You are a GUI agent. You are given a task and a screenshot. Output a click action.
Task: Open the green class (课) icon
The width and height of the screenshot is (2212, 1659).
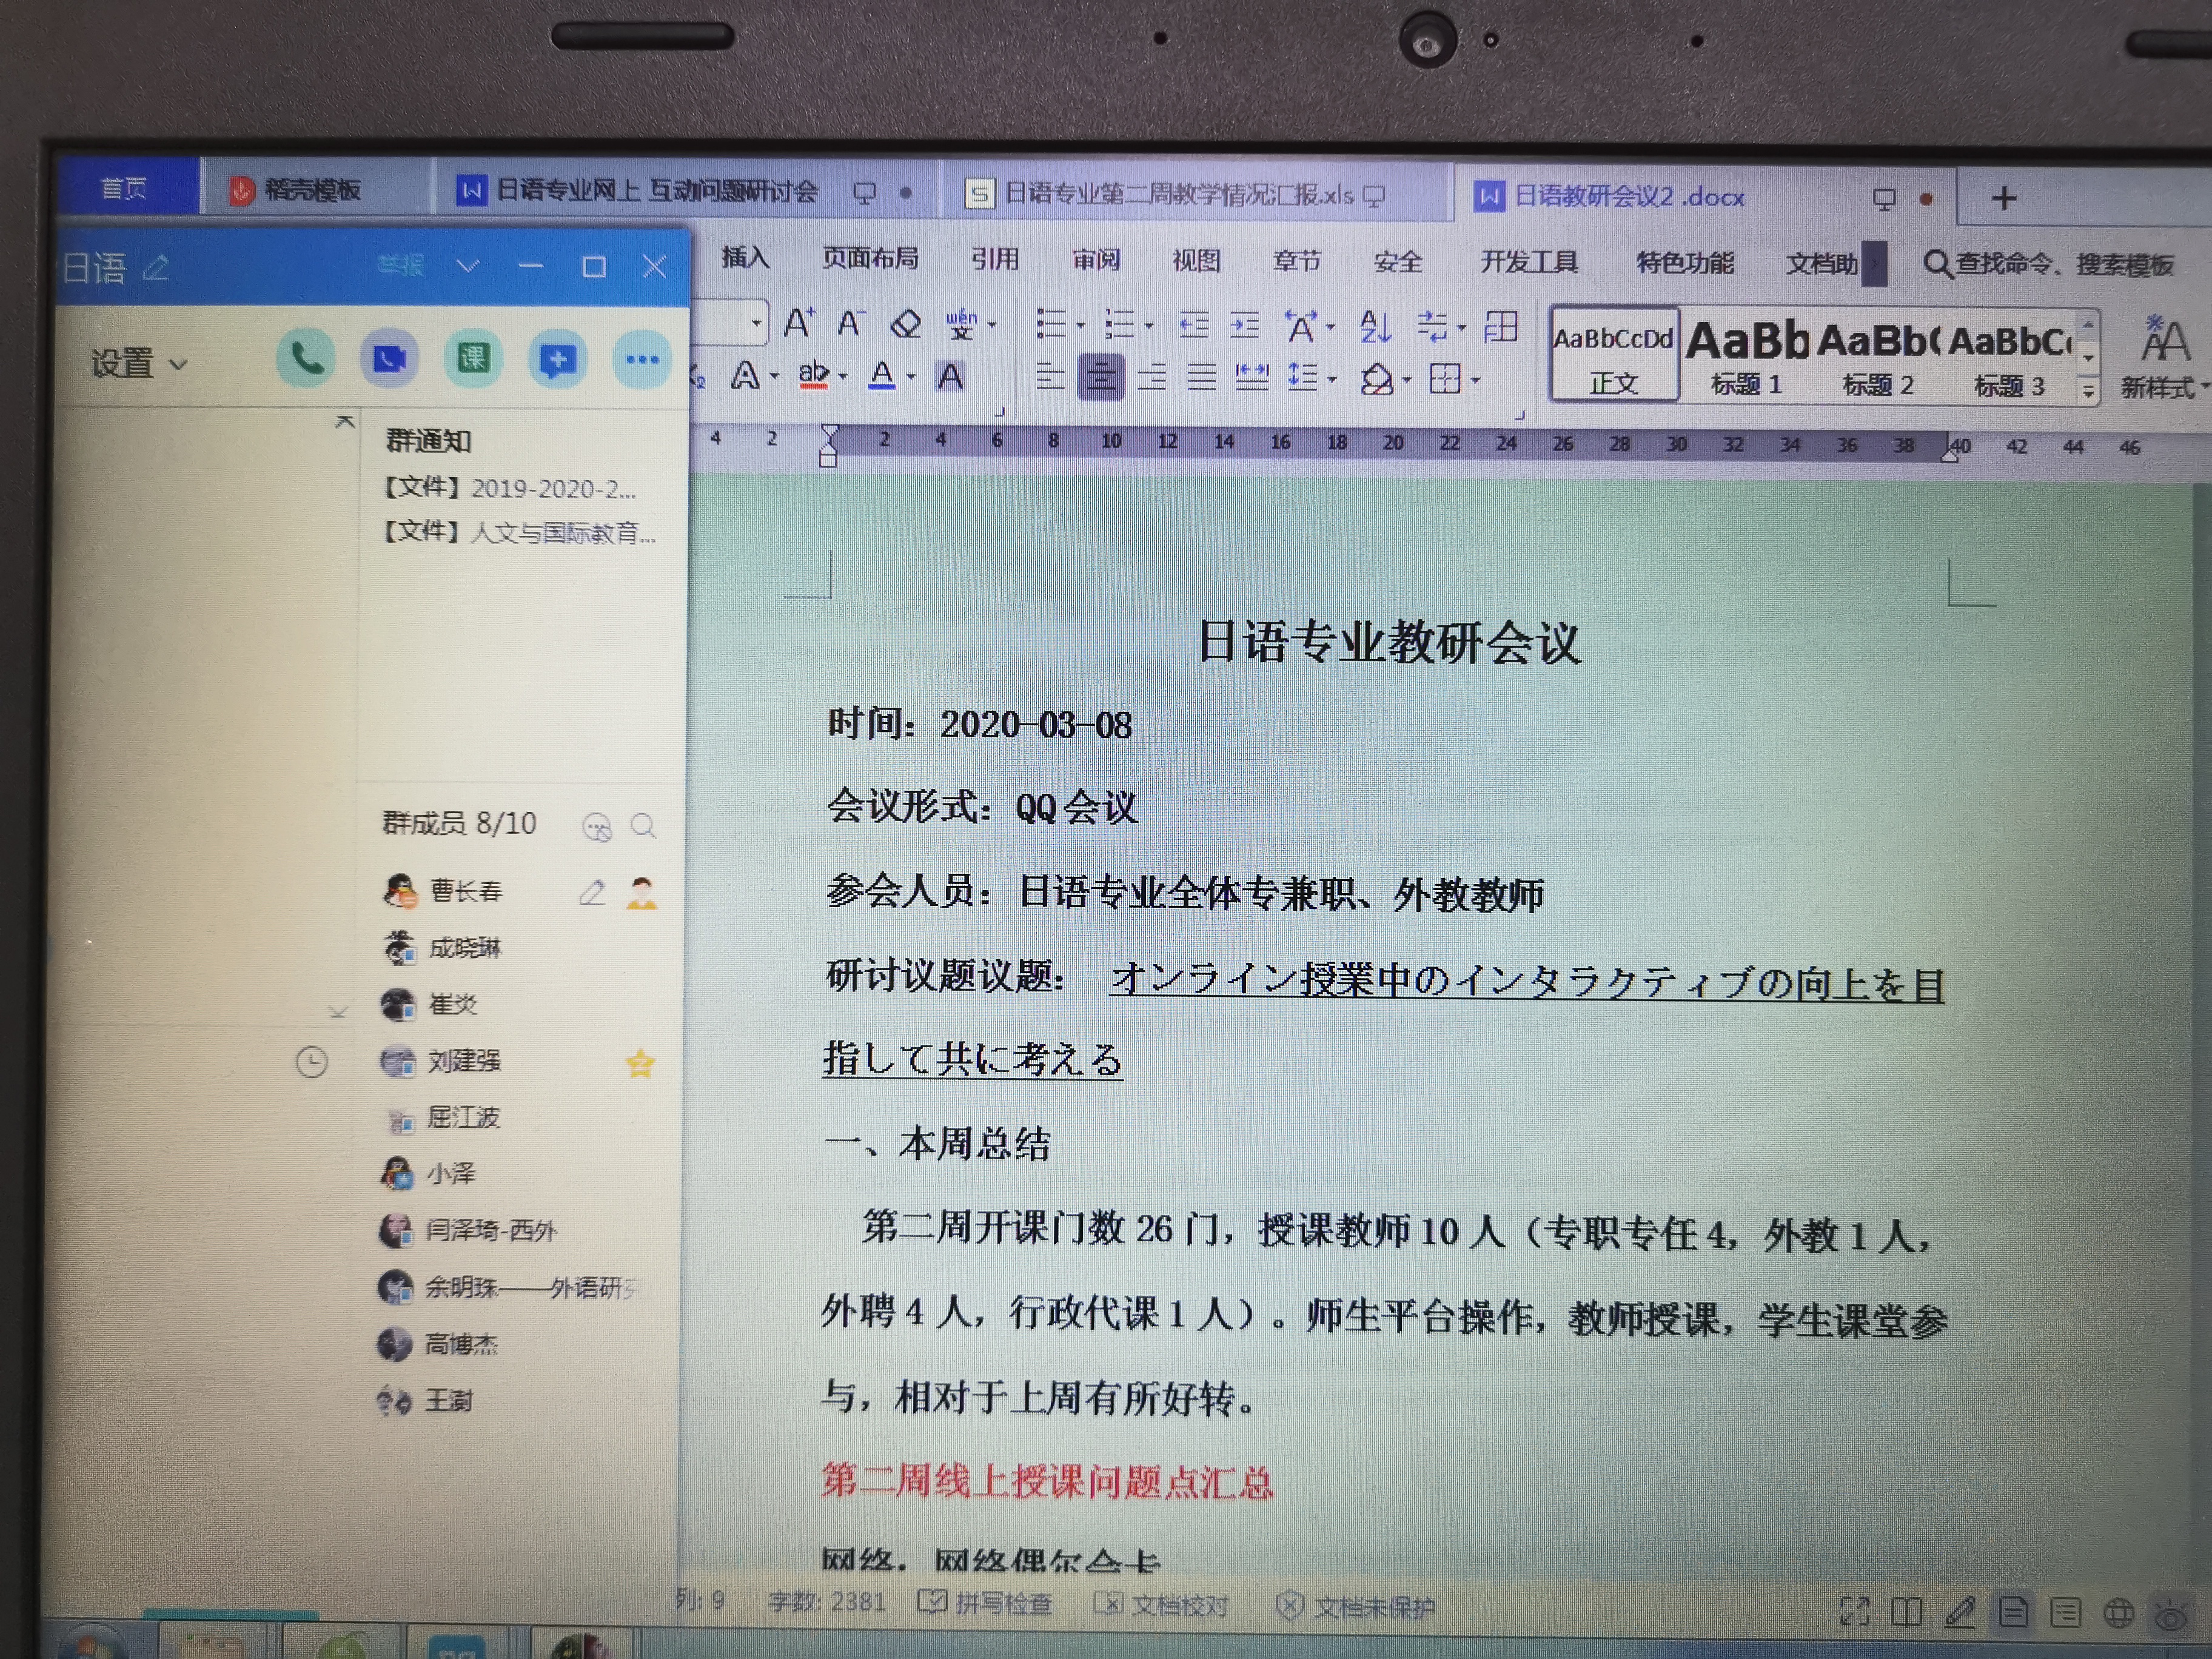[x=473, y=358]
